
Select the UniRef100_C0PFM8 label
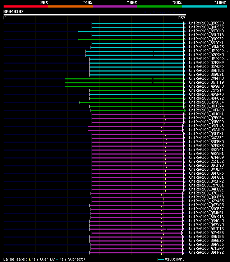point(206,79)
